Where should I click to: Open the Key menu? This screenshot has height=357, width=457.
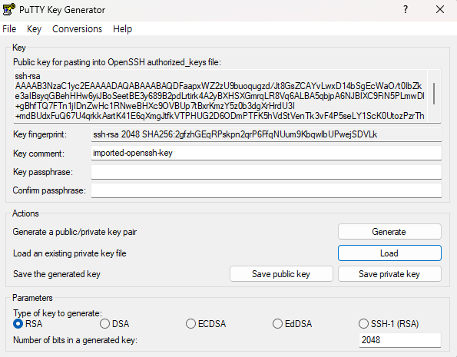[x=34, y=29]
